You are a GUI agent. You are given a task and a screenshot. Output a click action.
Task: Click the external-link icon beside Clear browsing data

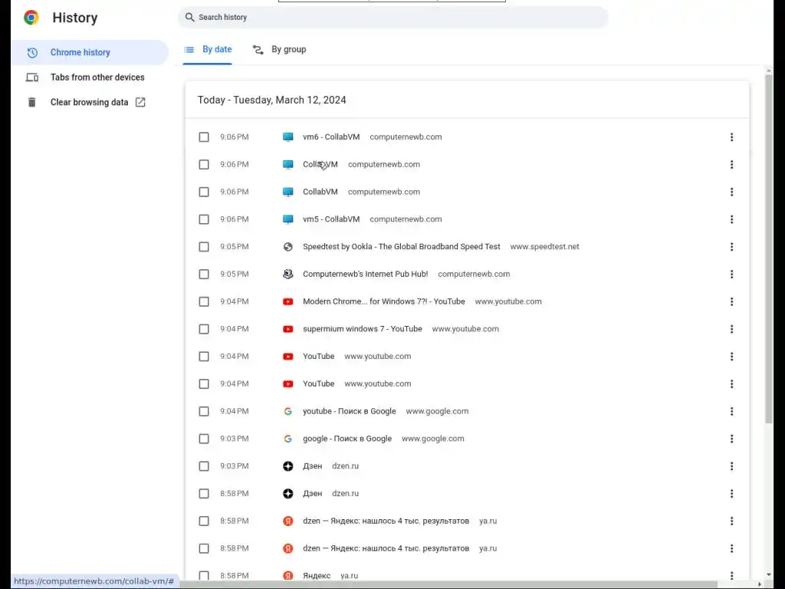coord(141,102)
